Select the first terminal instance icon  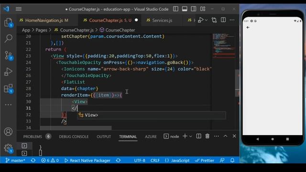(24, 146)
